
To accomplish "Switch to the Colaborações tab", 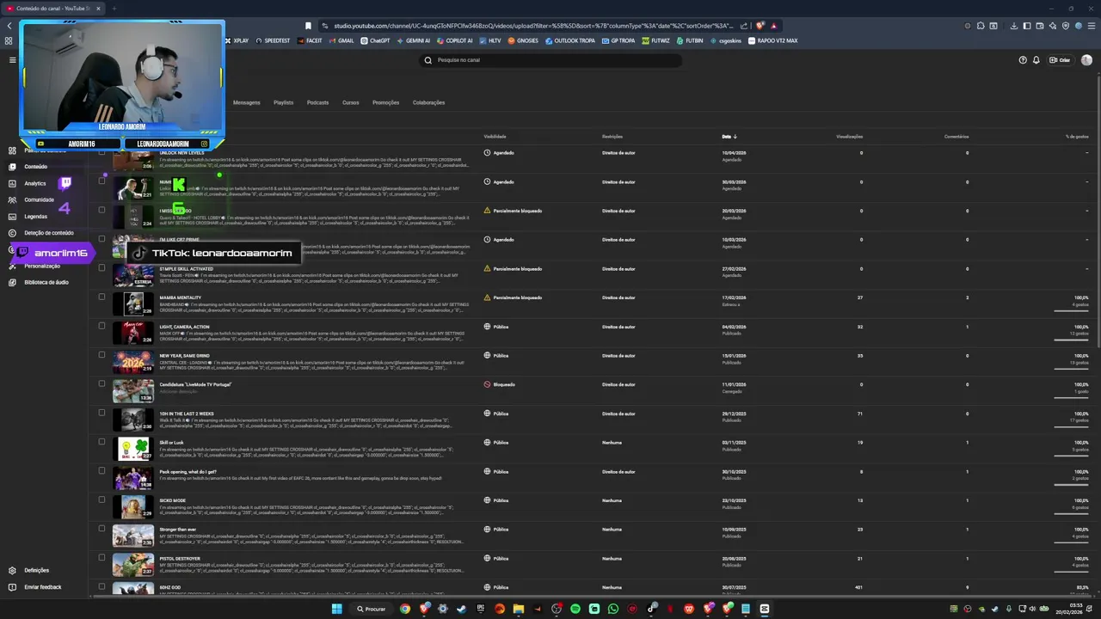I will click(428, 102).
